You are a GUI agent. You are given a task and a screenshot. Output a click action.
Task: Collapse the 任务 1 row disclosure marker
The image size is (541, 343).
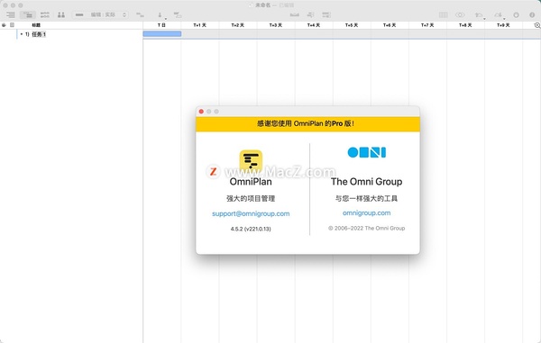click(22, 34)
